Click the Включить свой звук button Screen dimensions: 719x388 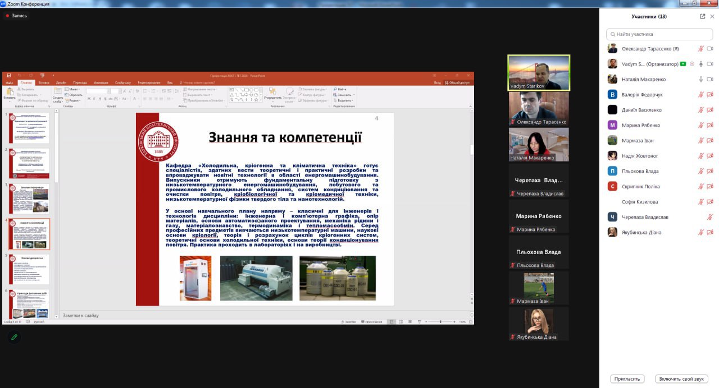click(x=681, y=379)
